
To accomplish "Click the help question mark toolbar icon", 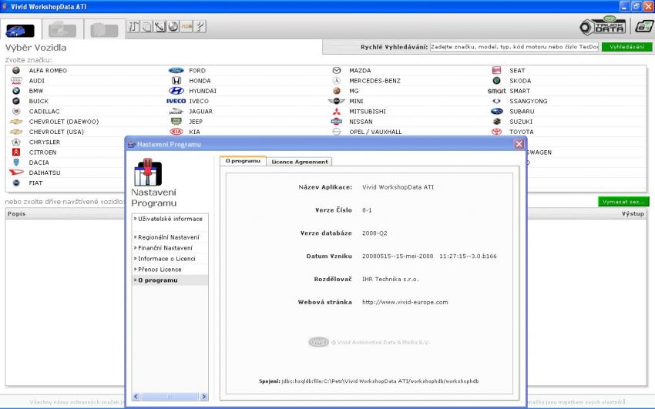I will (x=200, y=27).
